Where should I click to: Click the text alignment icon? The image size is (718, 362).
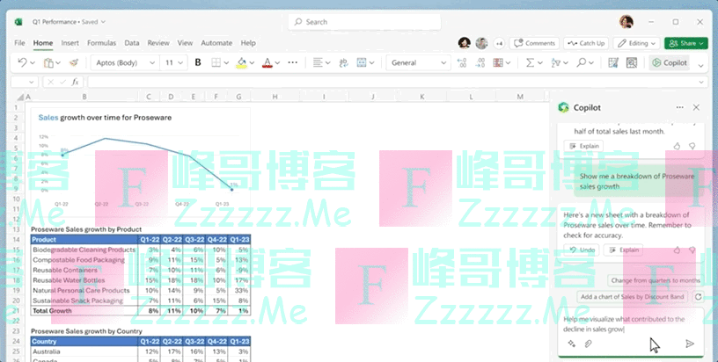(x=318, y=62)
